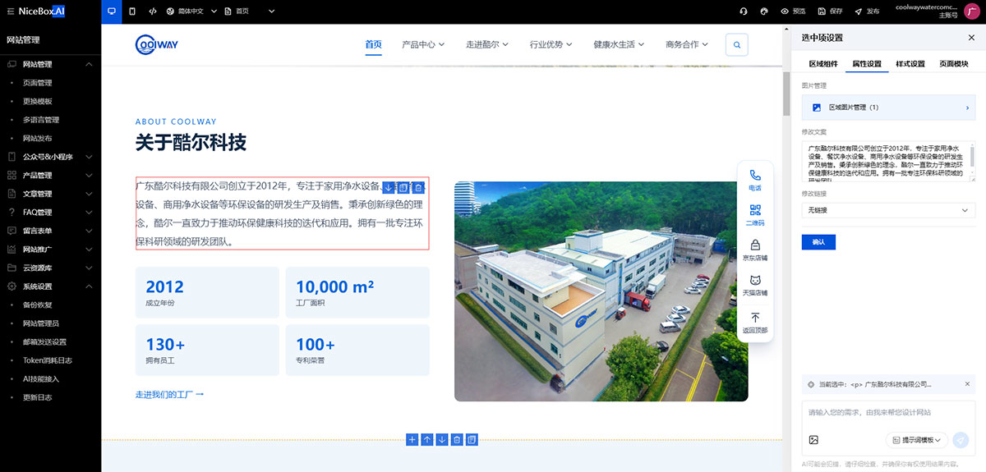Select 首页 in site navigation
The width and height of the screenshot is (986, 472).
[x=374, y=44]
